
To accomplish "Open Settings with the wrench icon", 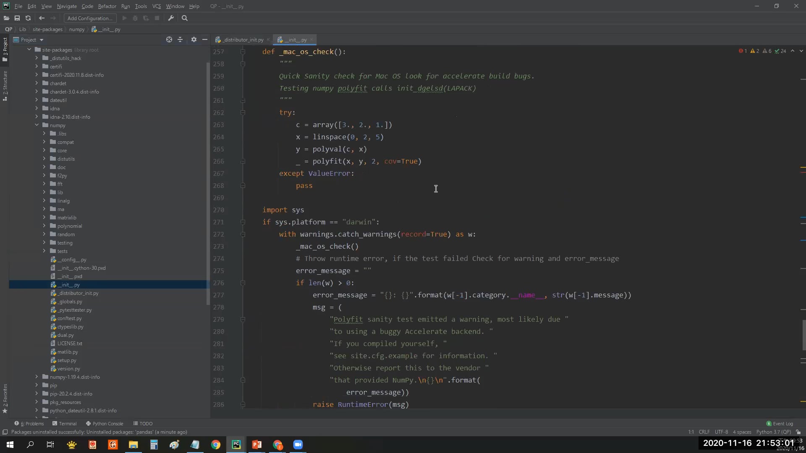I will coord(171,18).
